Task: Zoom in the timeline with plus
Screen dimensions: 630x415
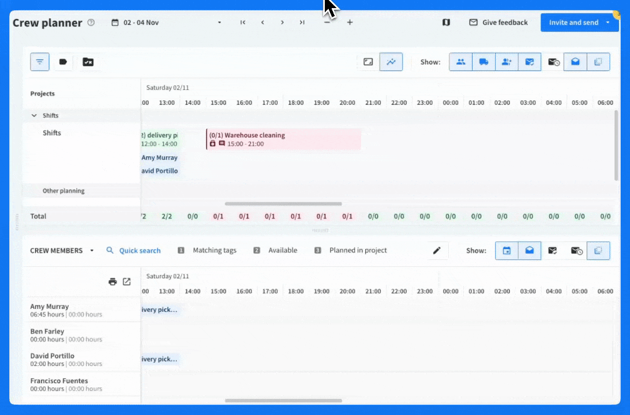Action: [350, 22]
